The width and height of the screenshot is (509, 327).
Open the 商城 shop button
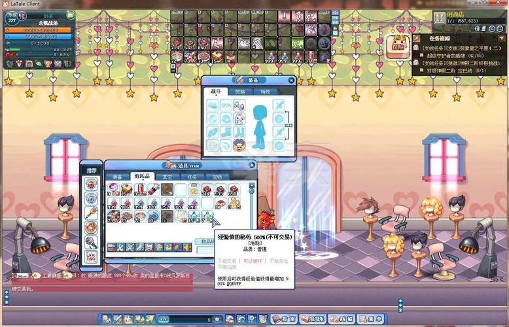pos(342,320)
